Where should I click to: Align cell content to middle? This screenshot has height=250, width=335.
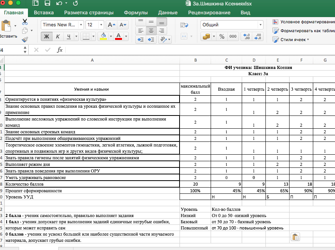151,22
